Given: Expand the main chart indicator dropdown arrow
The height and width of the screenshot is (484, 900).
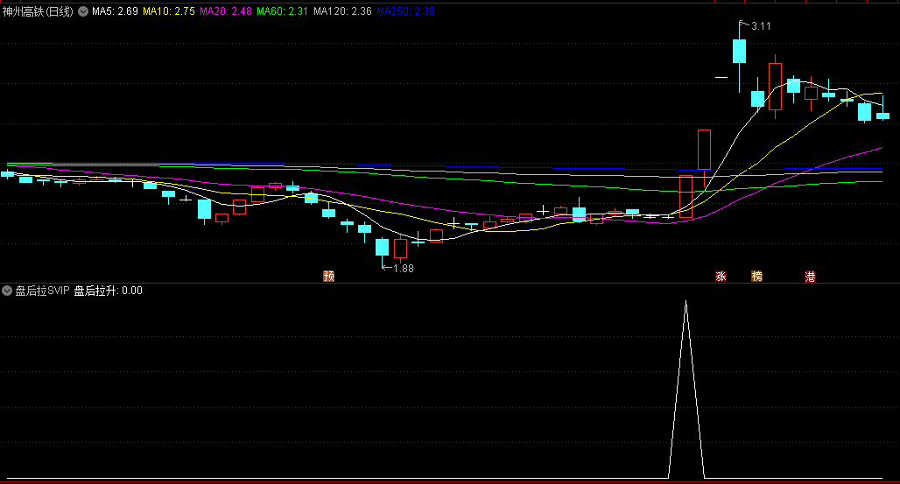Looking at the screenshot, I should click(83, 11).
